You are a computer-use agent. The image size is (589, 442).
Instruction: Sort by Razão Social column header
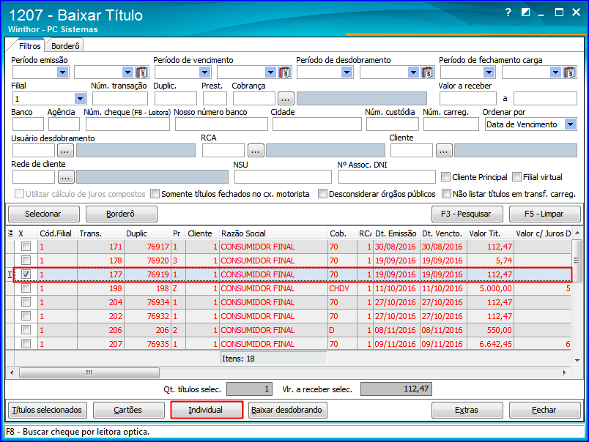[x=273, y=233]
